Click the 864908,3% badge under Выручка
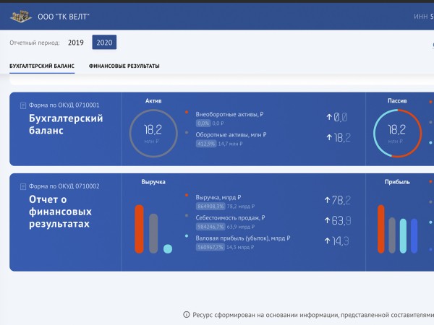 tap(210, 206)
